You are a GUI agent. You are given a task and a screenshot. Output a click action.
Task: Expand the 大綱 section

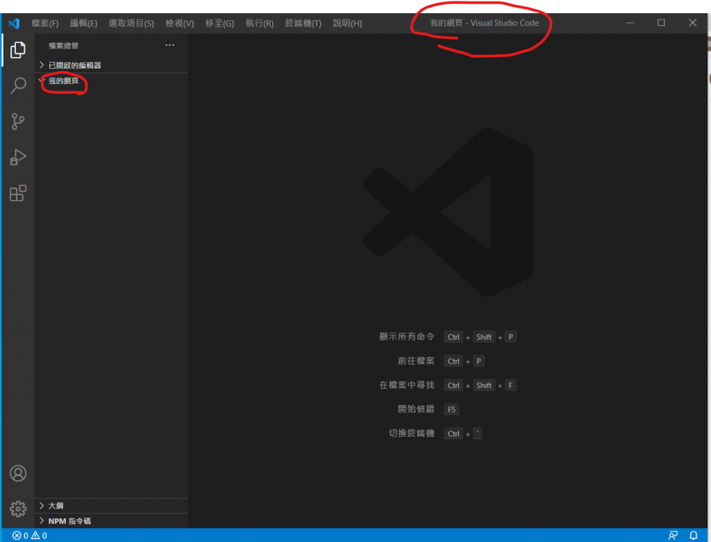tap(111, 506)
